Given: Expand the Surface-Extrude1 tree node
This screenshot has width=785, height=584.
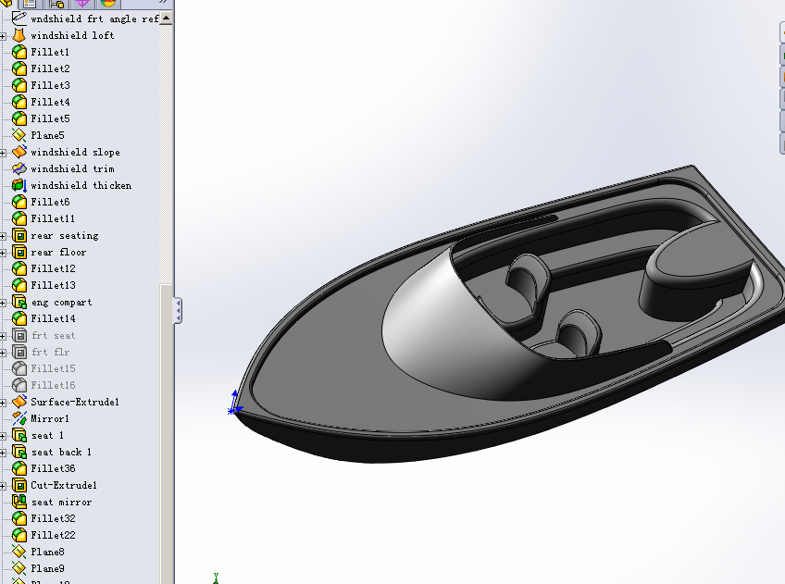Looking at the screenshot, I should point(3,403).
